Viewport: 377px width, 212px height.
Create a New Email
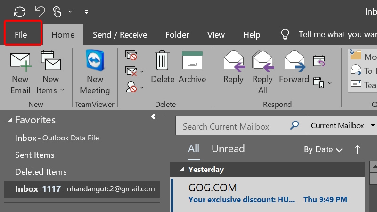20,73
